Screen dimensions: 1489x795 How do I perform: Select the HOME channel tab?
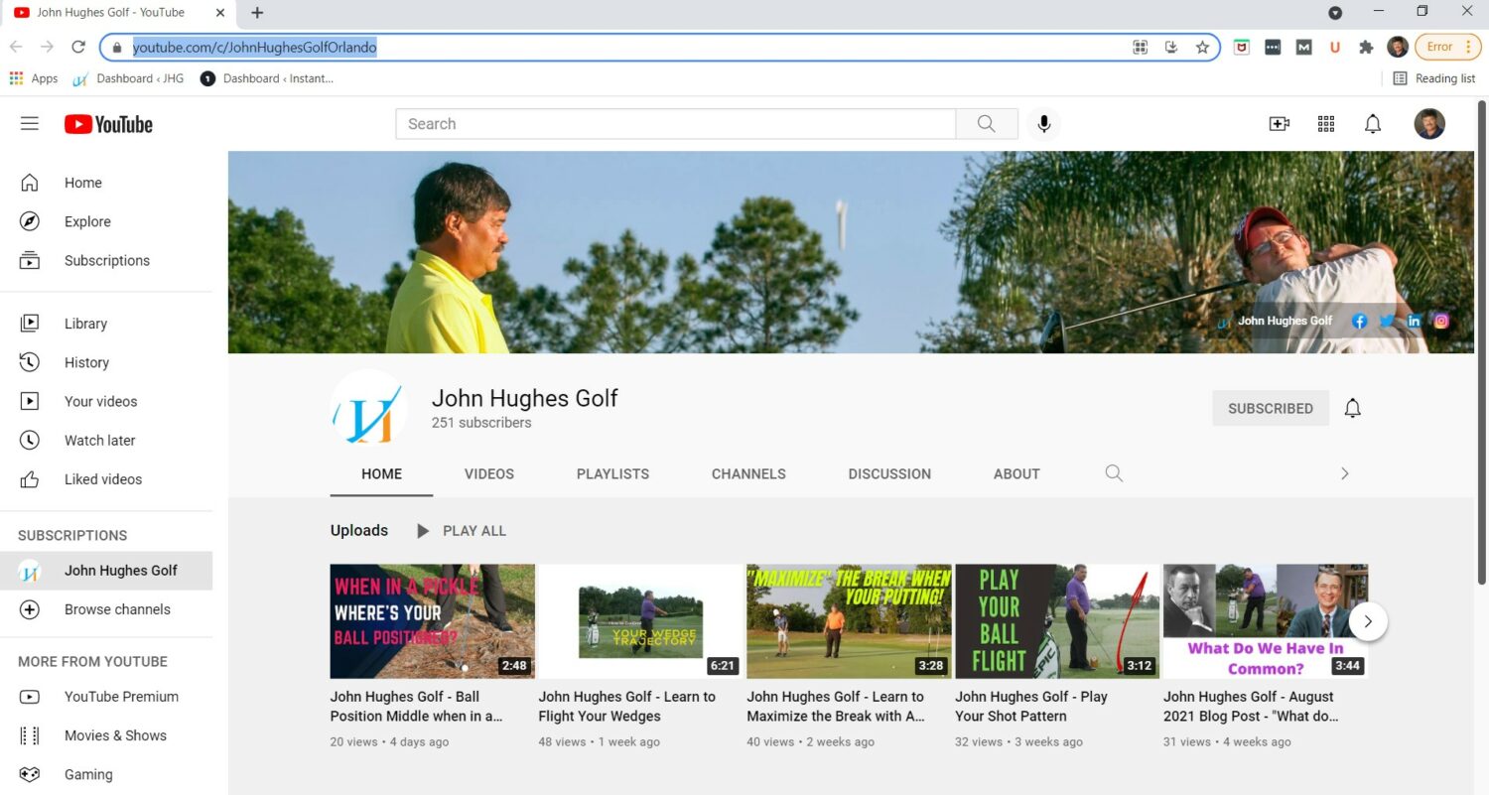click(381, 473)
